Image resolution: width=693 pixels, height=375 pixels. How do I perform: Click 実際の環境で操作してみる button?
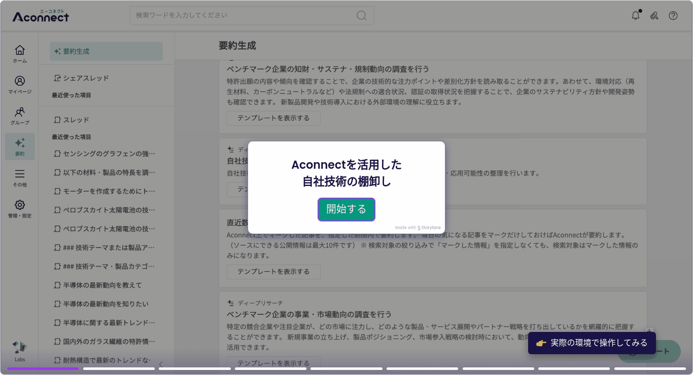[x=592, y=343]
